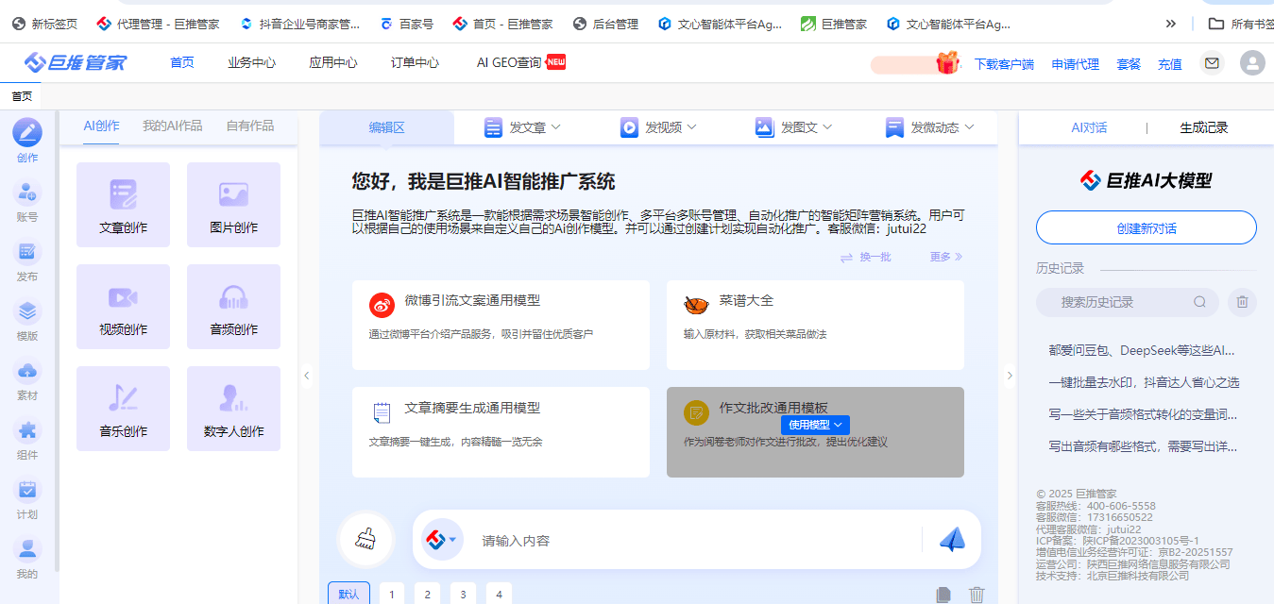The height and width of the screenshot is (604, 1274).
Task: Switch to the AI对话 tab
Action: click(1088, 127)
